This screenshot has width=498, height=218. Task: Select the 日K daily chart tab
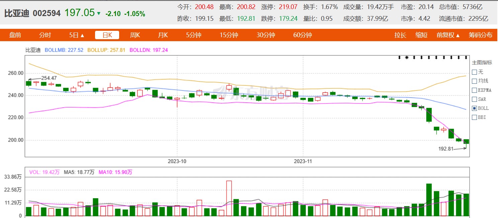point(107,35)
